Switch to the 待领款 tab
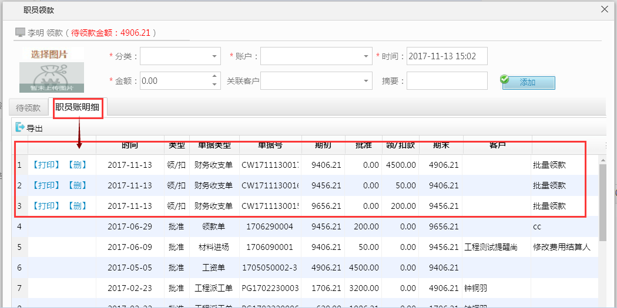Image resolution: width=617 pixels, height=308 pixels. pos(28,108)
